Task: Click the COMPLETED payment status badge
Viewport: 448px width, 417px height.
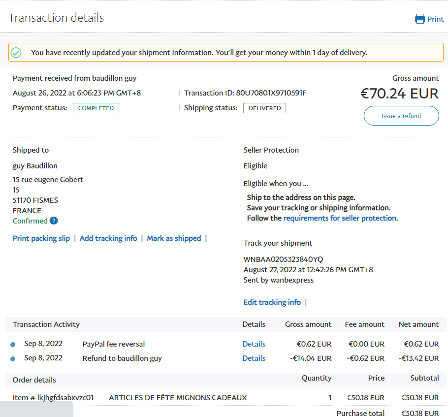Action: tap(96, 108)
